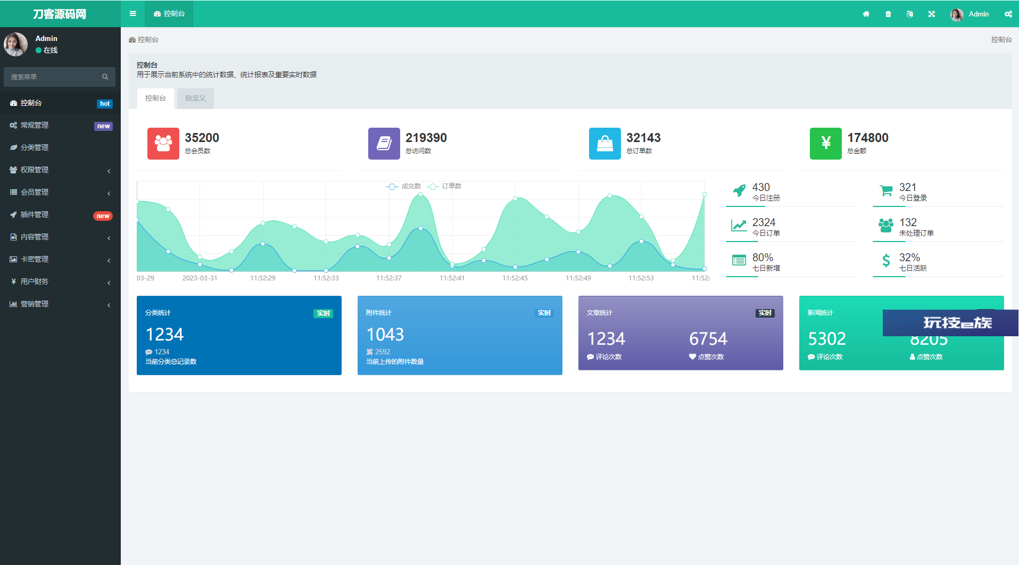Click the search magnifier icon in sidebar

click(x=105, y=77)
